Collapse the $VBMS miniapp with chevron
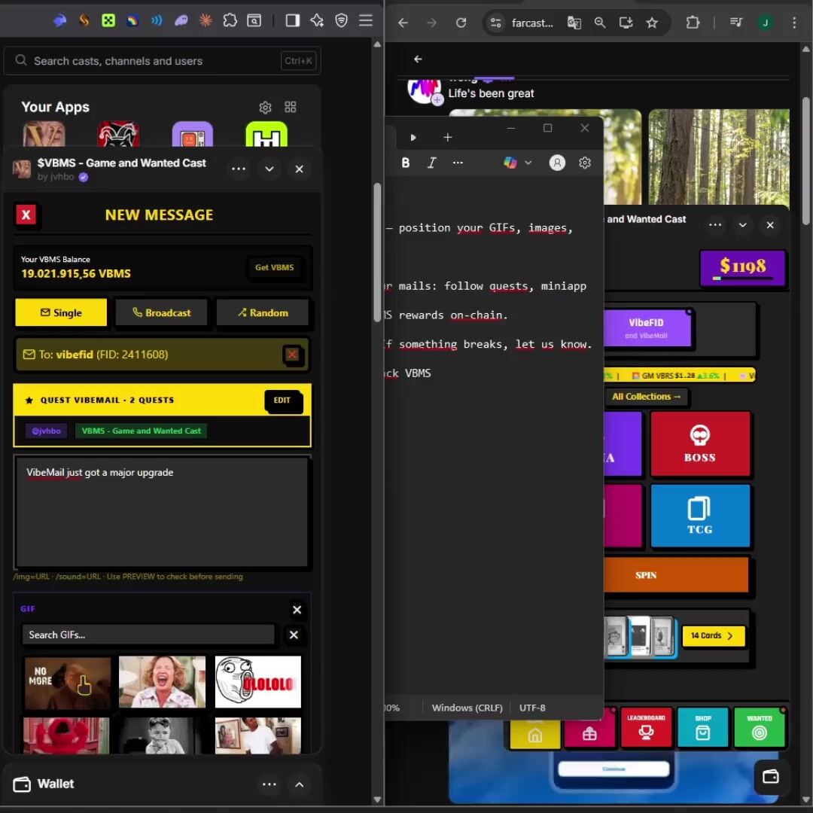Image resolution: width=813 pixels, height=813 pixels. (269, 169)
